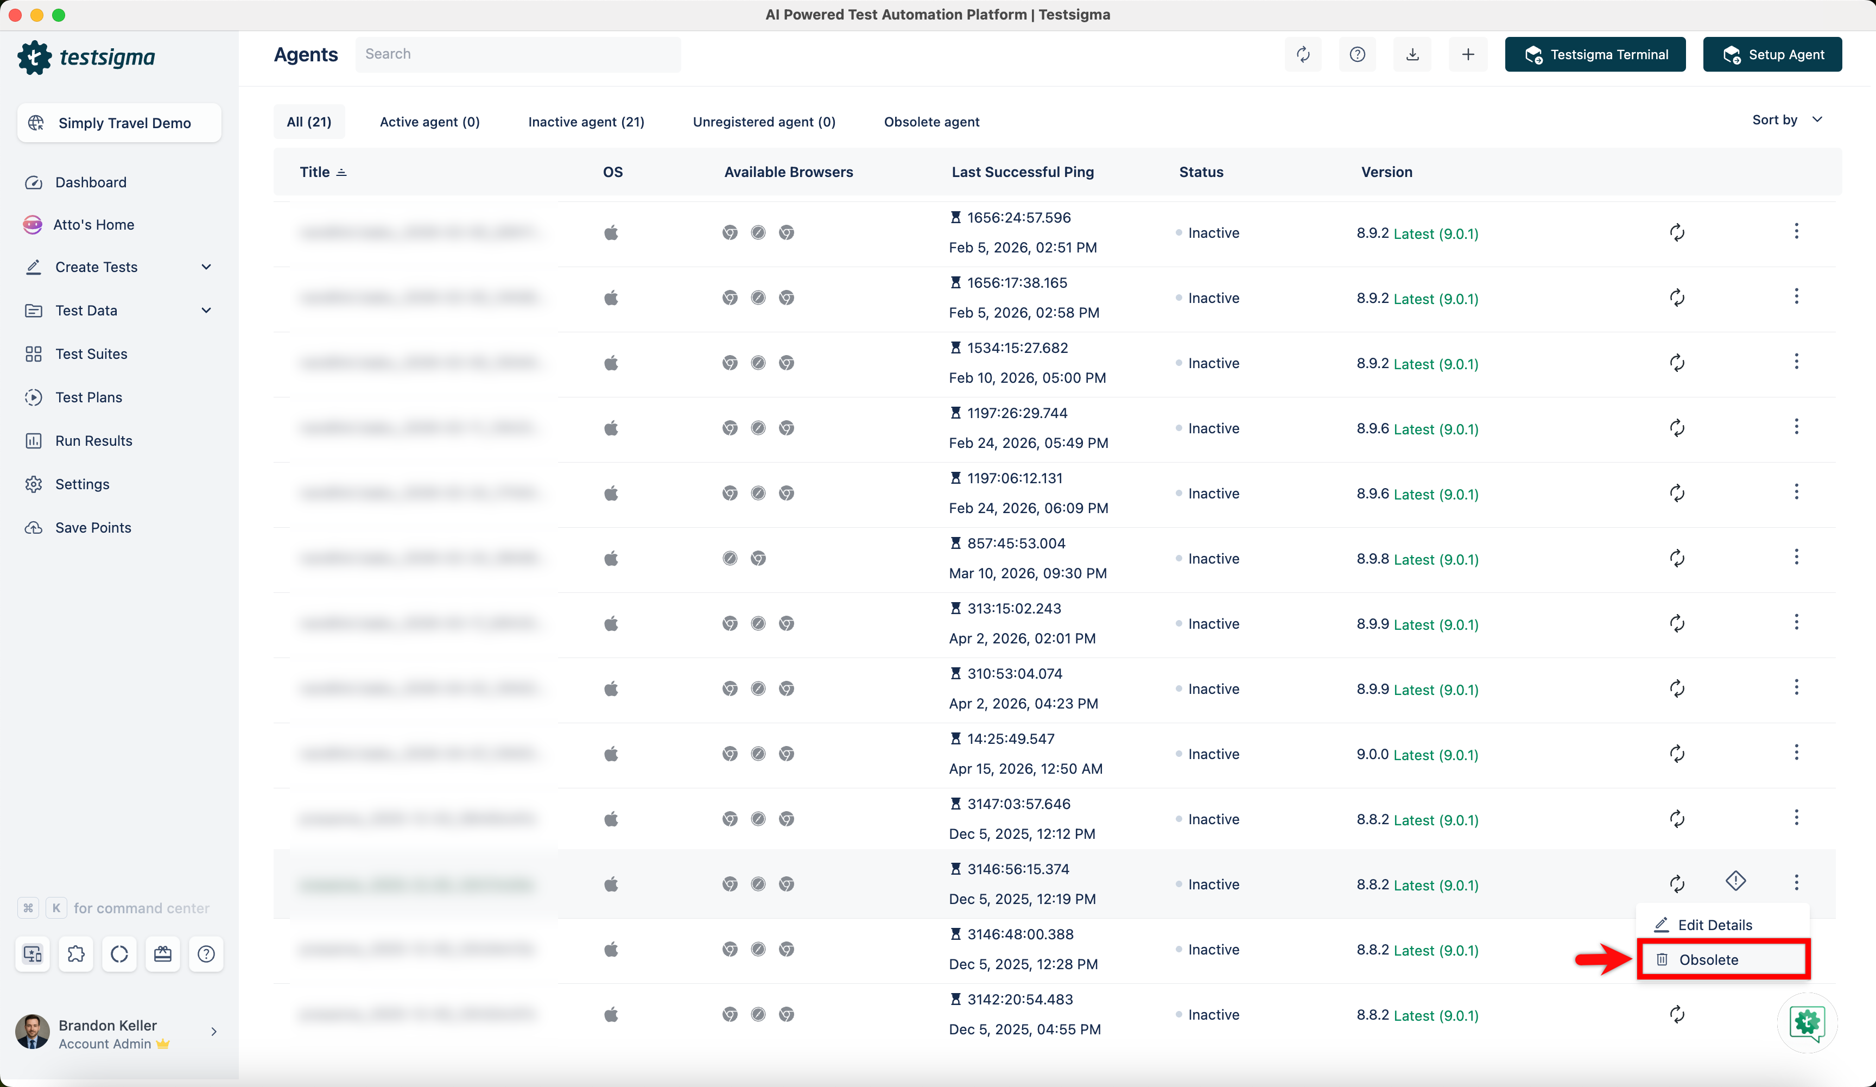Open the Sort by dropdown
This screenshot has width=1876, height=1087.
click(1786, 120)
